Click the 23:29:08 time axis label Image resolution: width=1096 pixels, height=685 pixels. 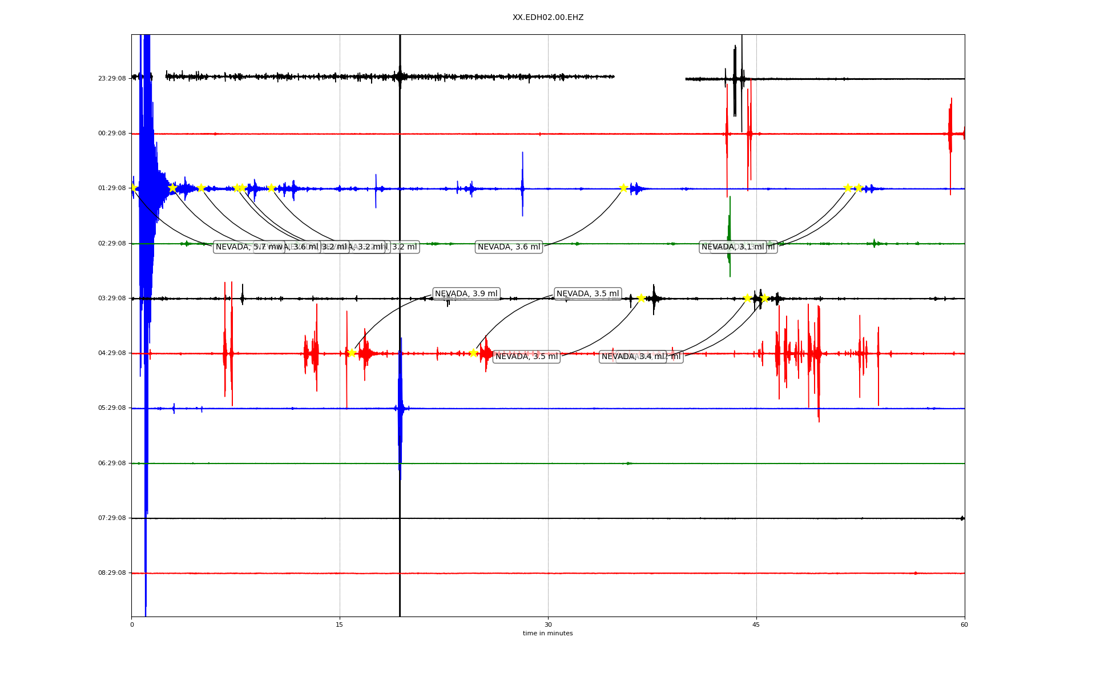pos(112,79)
